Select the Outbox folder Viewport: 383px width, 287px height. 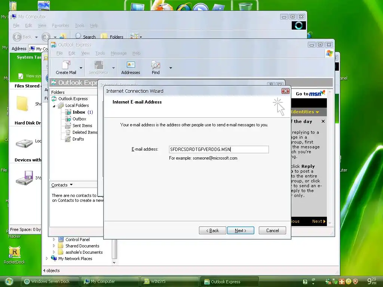coord(79,119)
